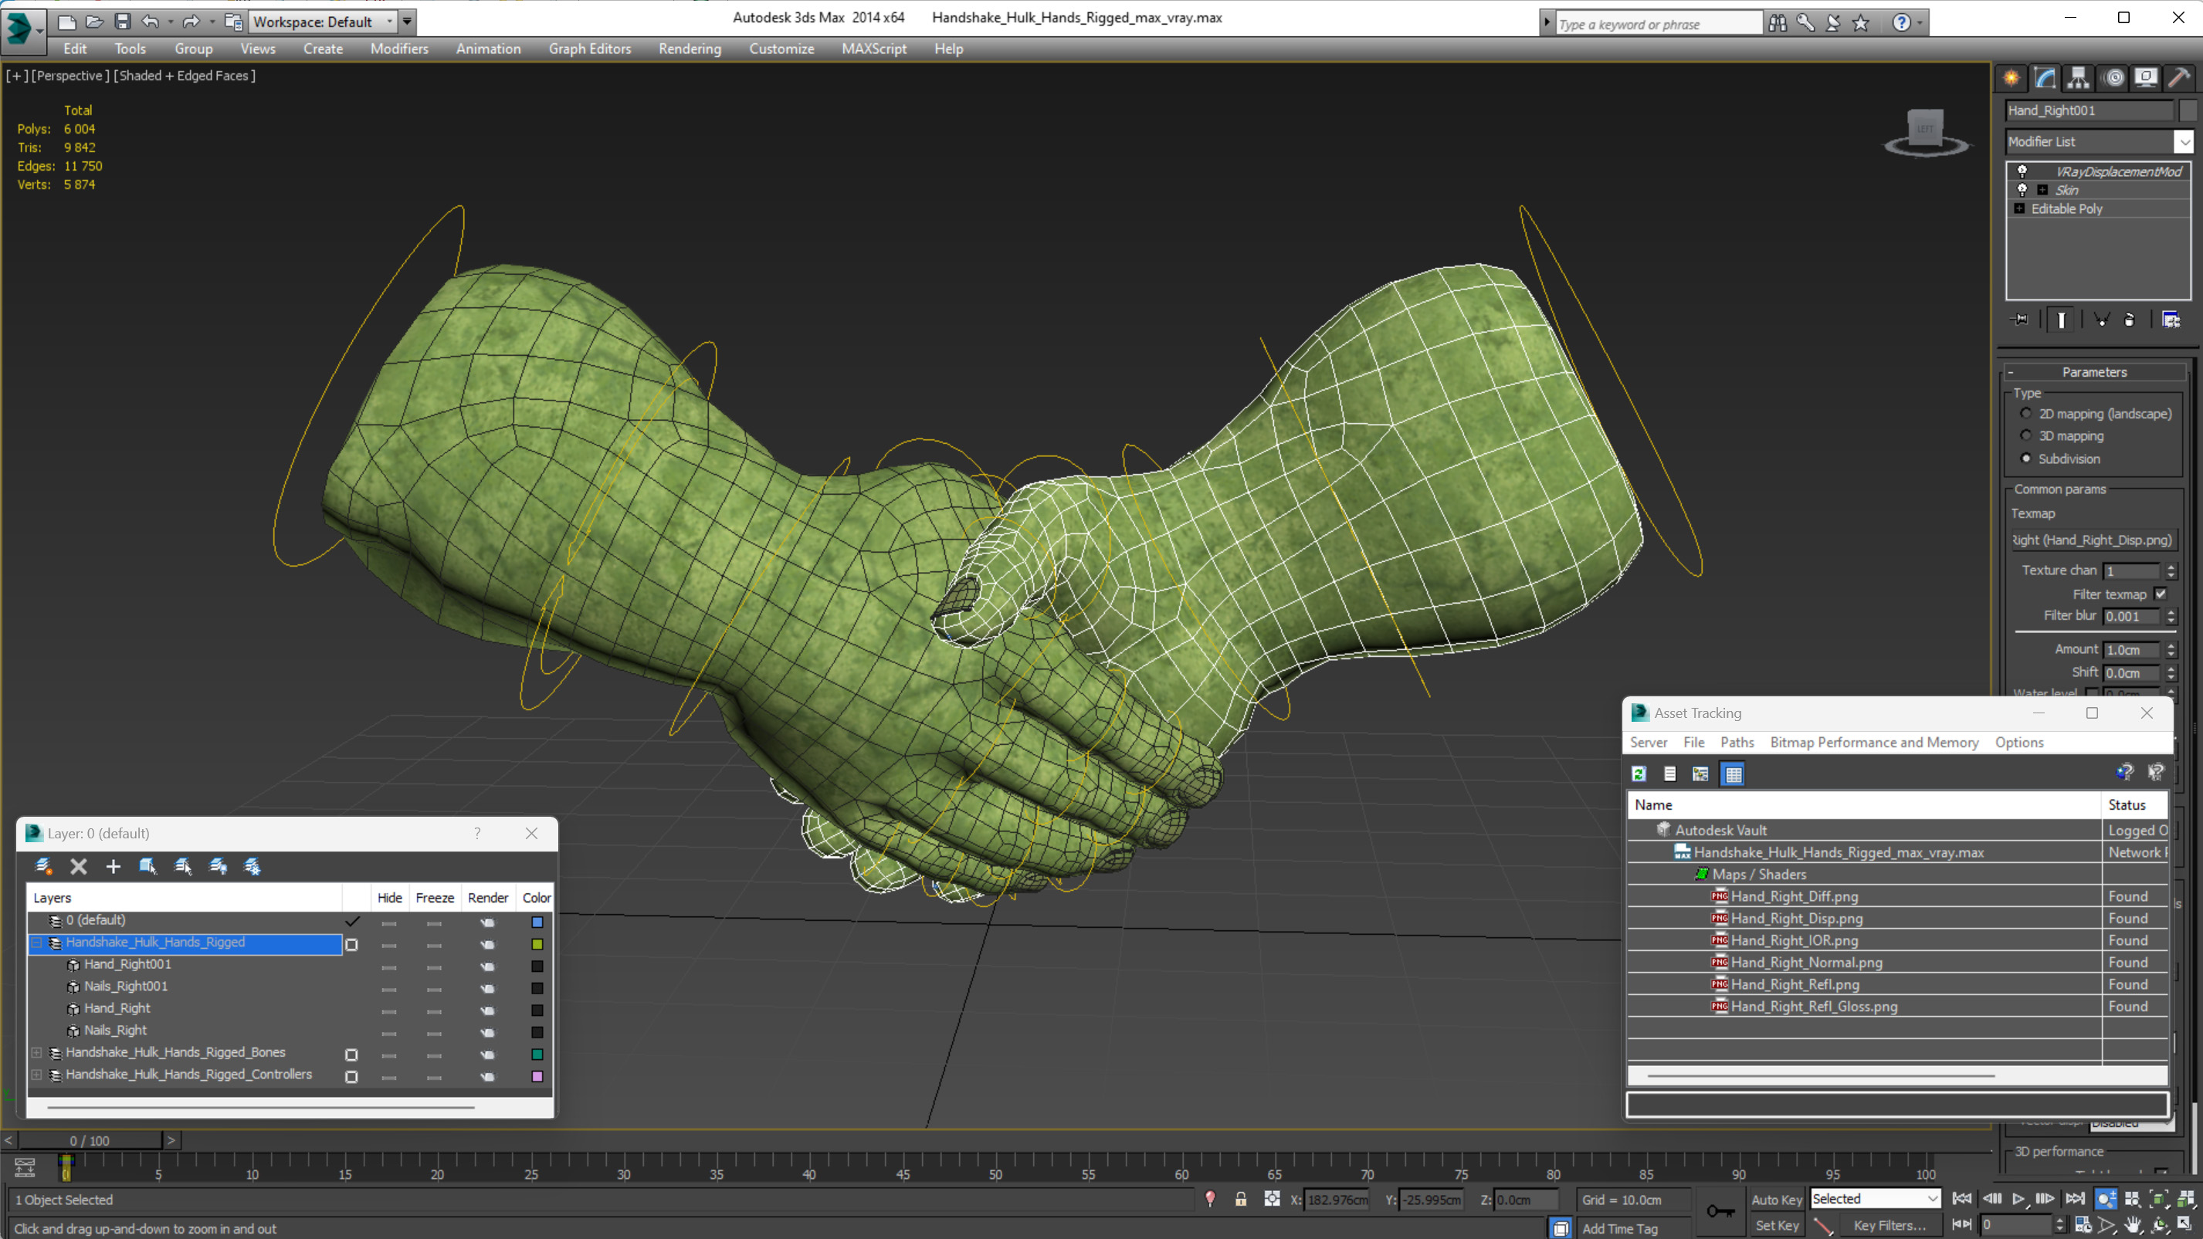Toggle Hide for Hand_Right001 layer row

coord(389,967)
